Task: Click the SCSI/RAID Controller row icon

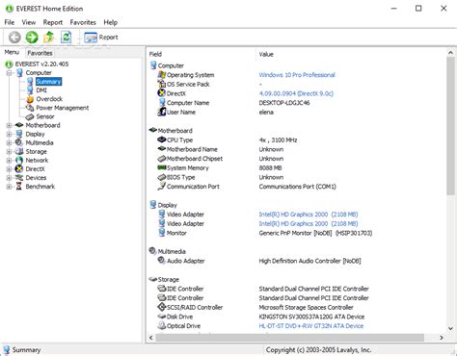Action: click(x=161, y=307)
